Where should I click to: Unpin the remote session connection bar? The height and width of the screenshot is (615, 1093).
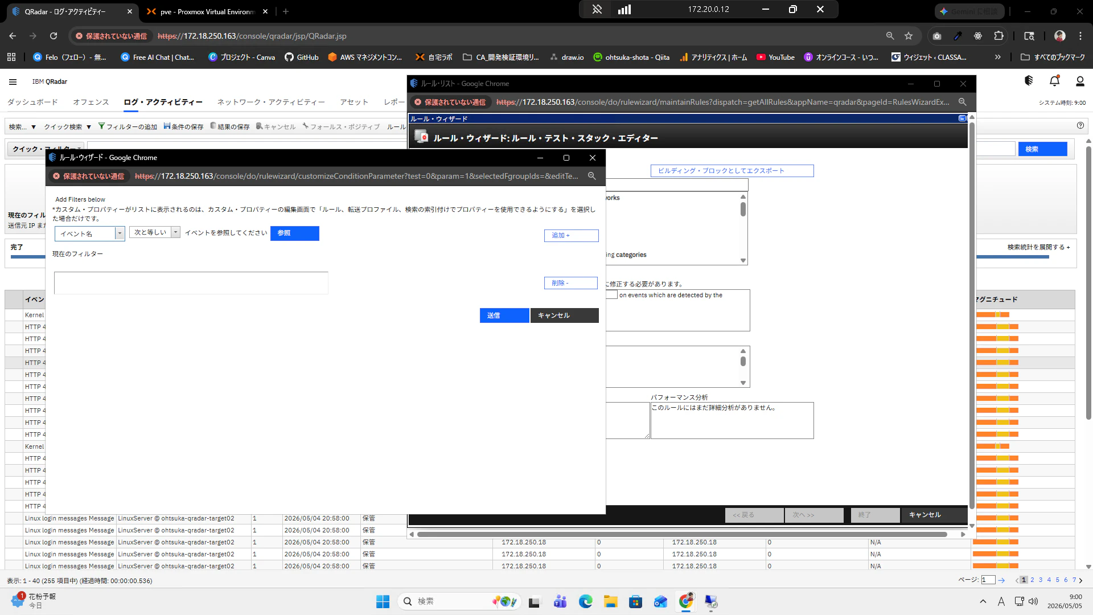click(x=597, y=9)
